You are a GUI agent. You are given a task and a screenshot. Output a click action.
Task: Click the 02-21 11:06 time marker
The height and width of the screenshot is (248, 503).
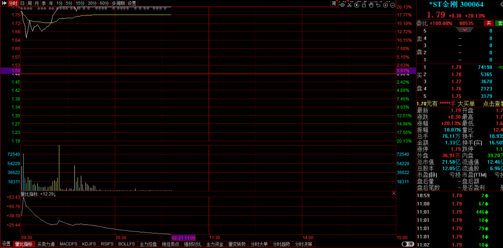184,238
